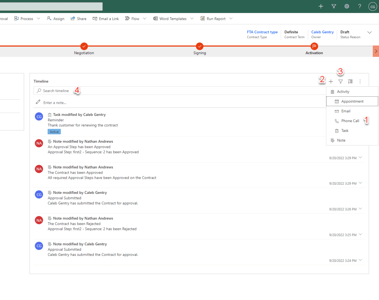Viewport: 379px width, 300px height.
Task: Click the Email a Link icon
Action: (95, 18)
